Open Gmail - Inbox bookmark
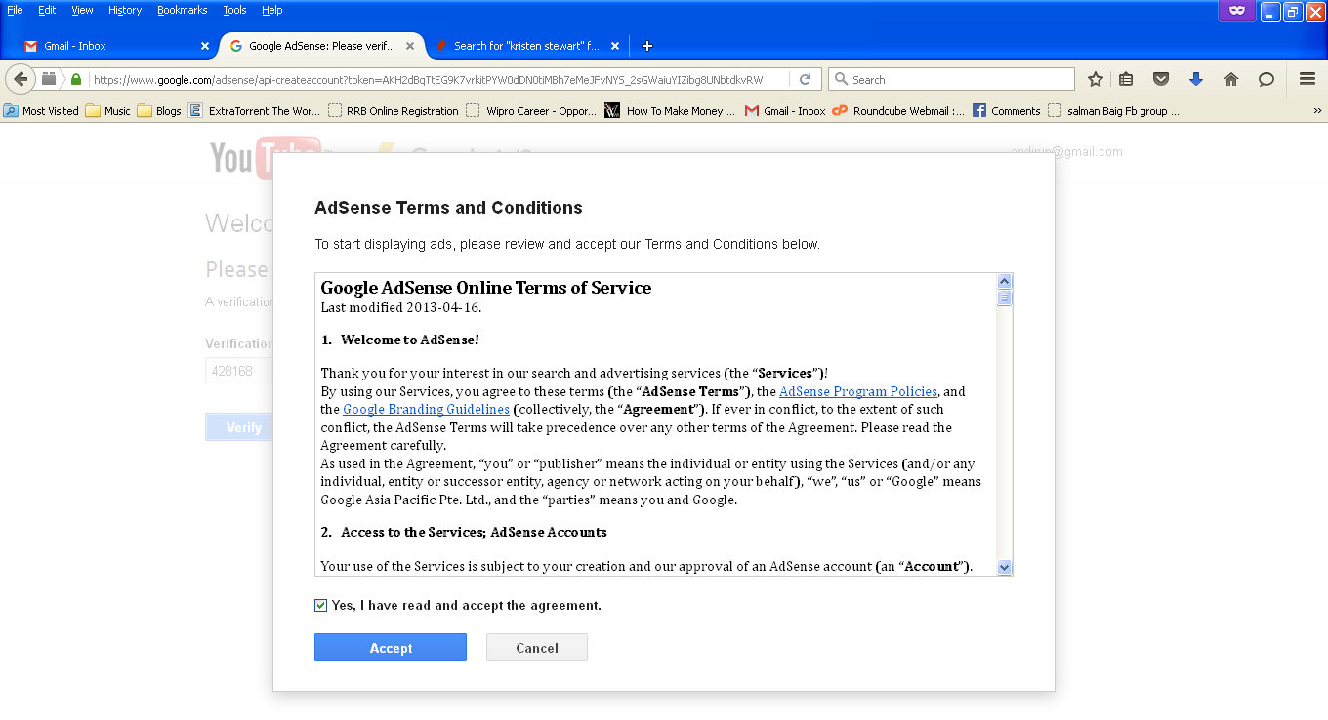This screenshot has width=1328, height=720. pyautogui.click(x=785, y=111)
